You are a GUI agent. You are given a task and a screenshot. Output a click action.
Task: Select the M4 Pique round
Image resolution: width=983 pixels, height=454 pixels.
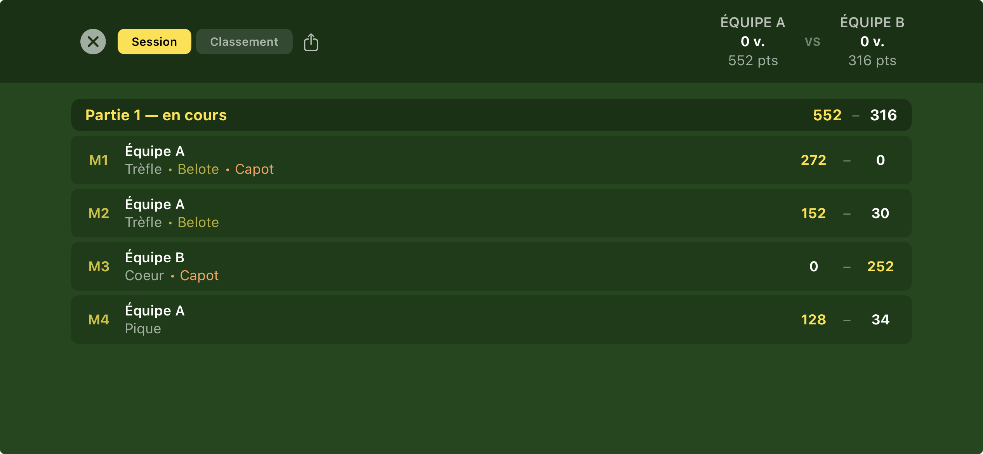coord(491,319)
